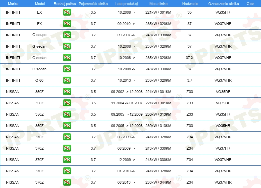Select '221kW / 301KM' in the INFINITI EX row

coord(158,12)
